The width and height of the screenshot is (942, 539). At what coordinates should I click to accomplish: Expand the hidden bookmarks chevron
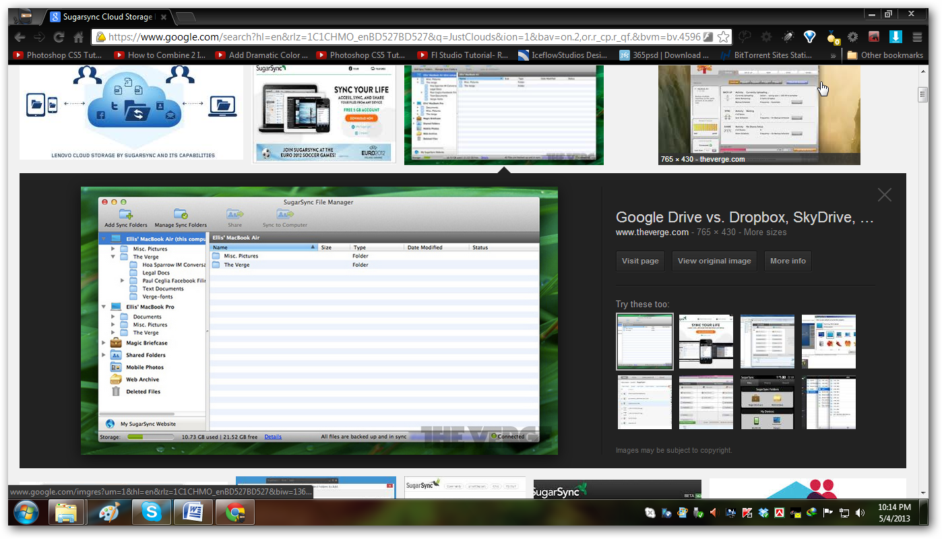(x=834, y=56)
